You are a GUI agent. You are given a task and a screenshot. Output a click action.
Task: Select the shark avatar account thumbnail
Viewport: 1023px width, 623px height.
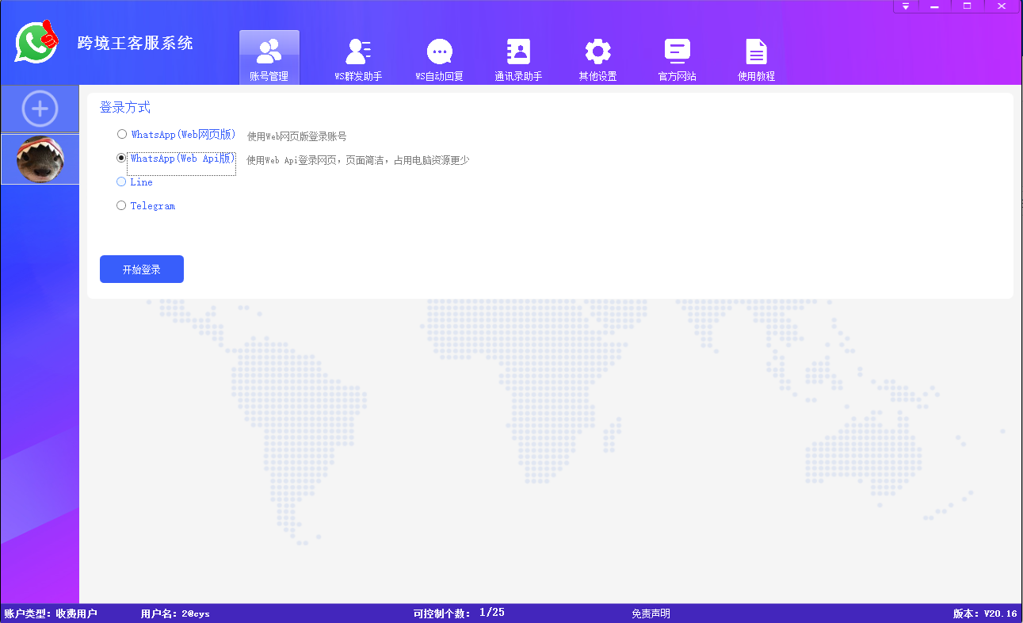39,159
